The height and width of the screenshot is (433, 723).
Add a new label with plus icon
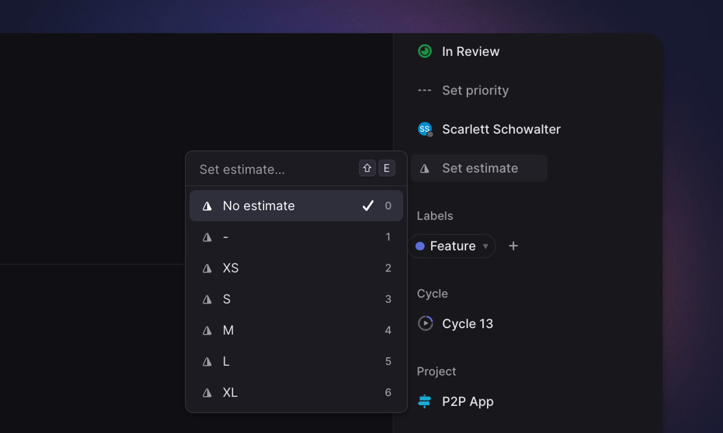click(x=513, y=246)
